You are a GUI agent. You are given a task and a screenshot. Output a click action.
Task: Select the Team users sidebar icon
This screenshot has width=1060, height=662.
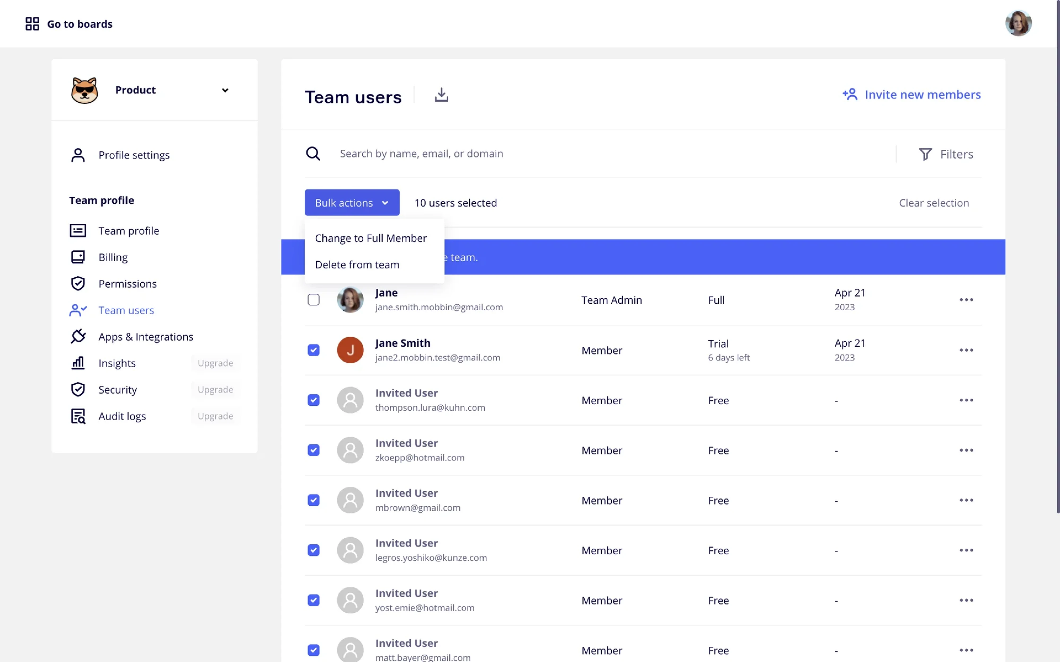[x=78, y=310]
